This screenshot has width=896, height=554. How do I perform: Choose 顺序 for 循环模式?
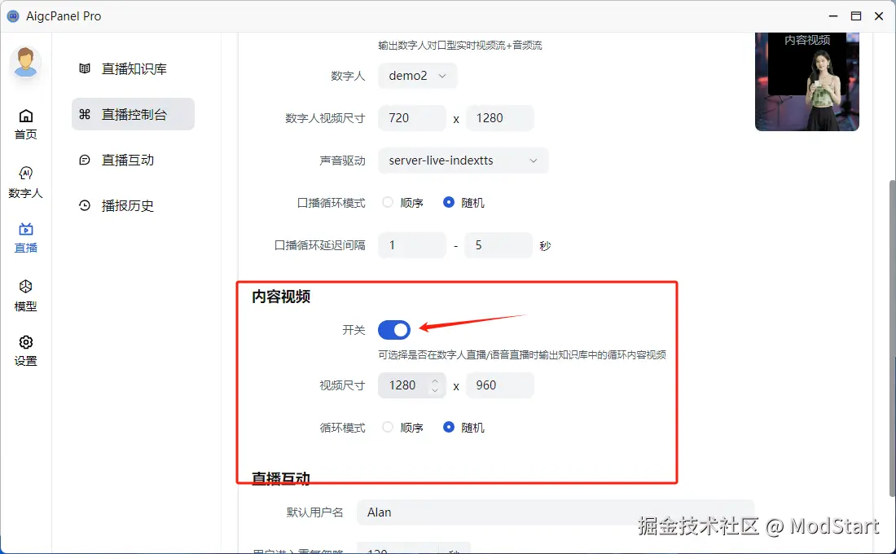pyautogui.click(x=388, y=427)
